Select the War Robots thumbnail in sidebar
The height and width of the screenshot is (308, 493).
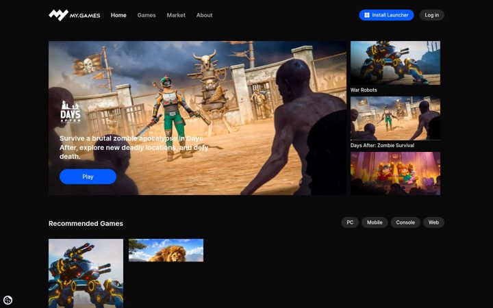[395, 63]
